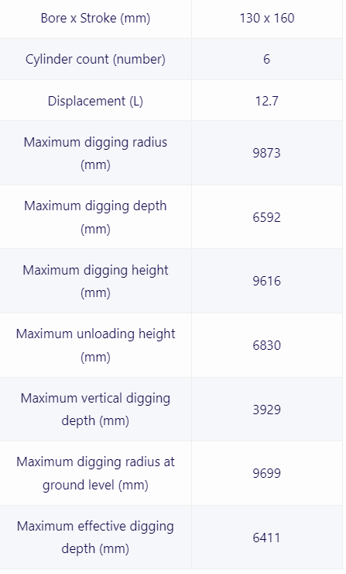Select the Displacement (L) label

point(95,101)
